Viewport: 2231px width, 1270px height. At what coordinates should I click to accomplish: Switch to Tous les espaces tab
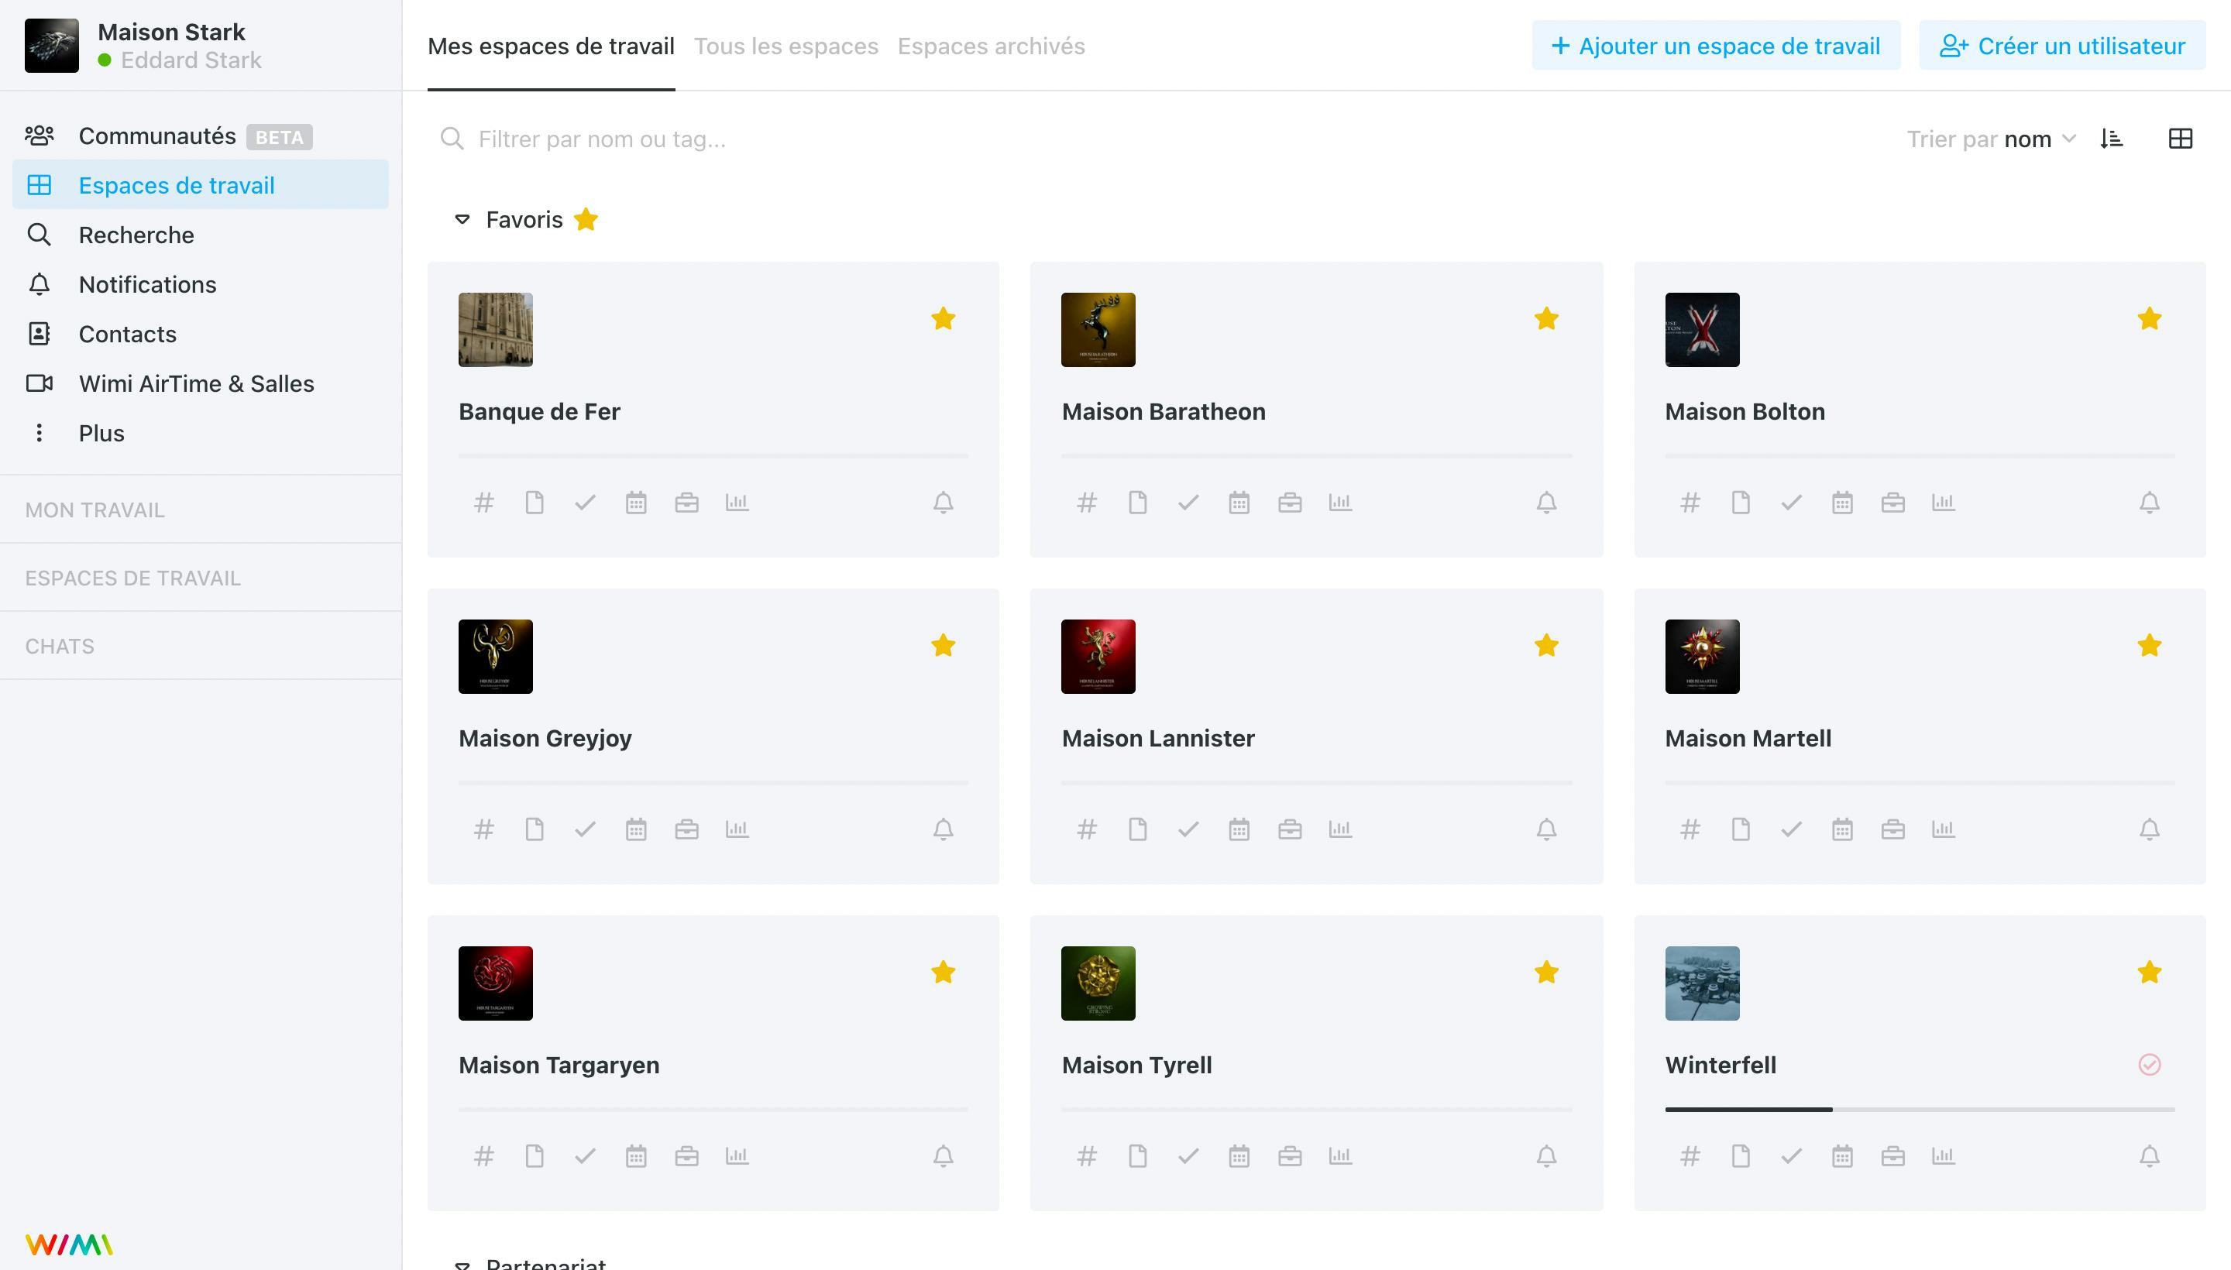coord(786,46)
